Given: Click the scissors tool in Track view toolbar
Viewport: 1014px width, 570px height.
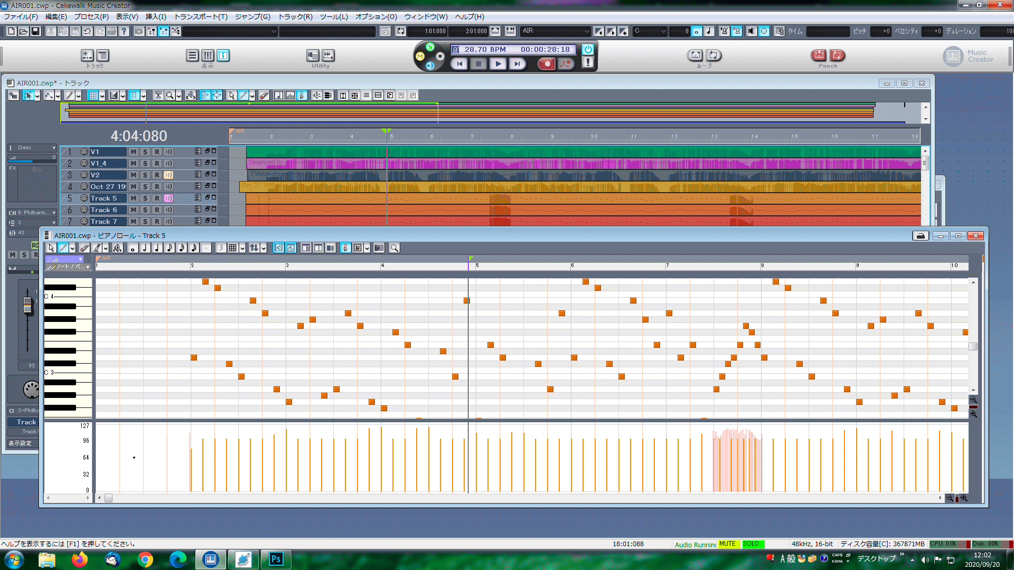Looking at the screenshot, I should 158,96.
